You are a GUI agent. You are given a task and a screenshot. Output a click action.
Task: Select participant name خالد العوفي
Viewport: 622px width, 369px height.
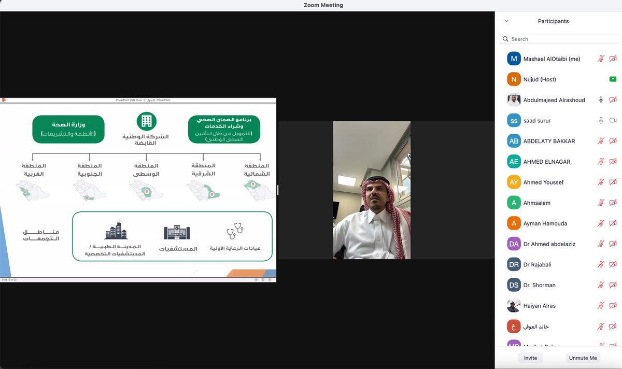[x=536, y=327]
